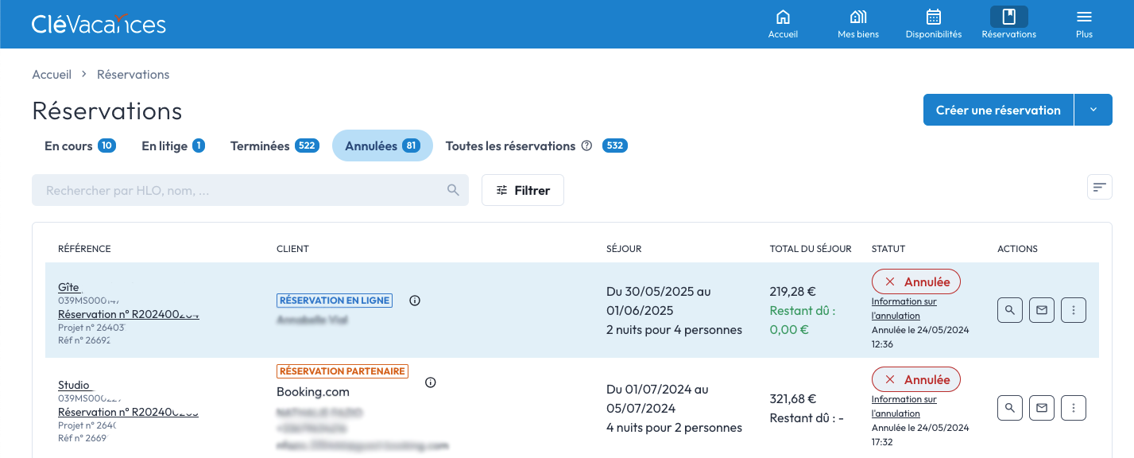Switch to the En cours tab

[x=79, y=146]
